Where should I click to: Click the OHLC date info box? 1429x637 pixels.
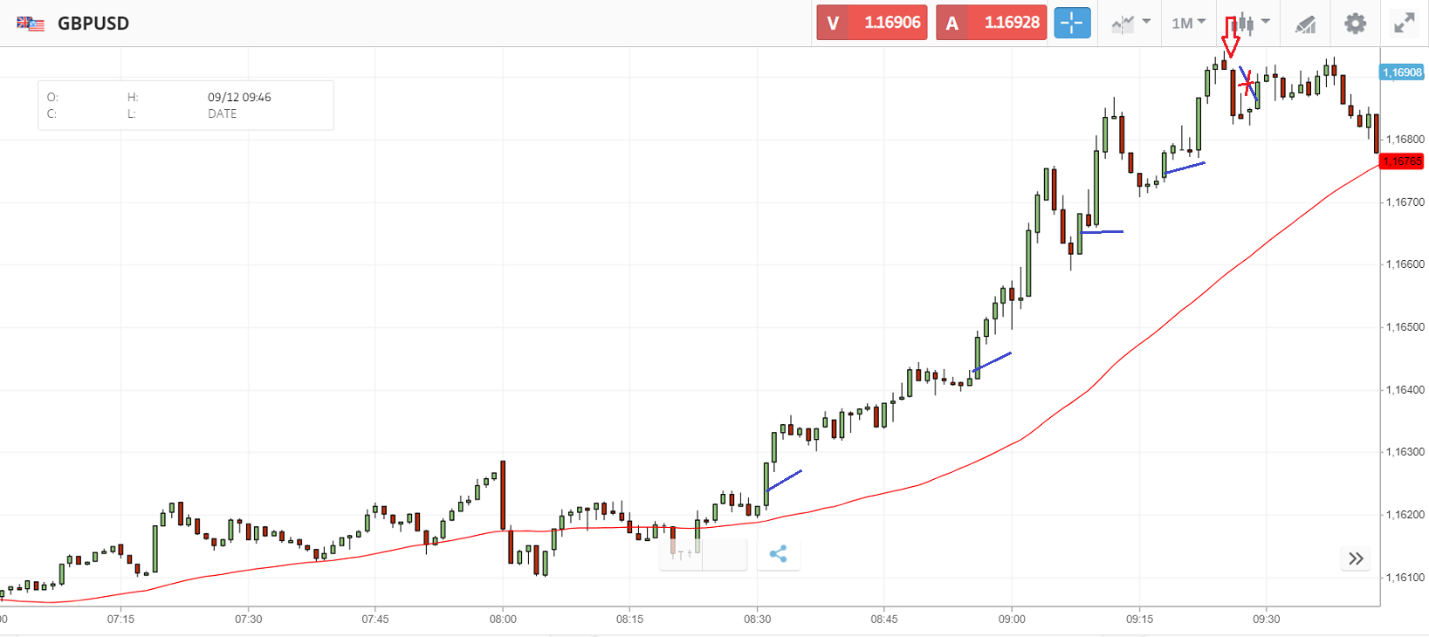185,106
